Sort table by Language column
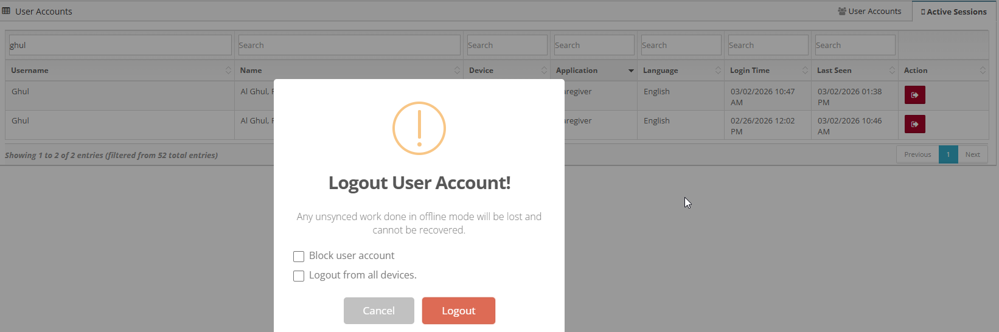999x332 pixels. pyautogui.click(x=681, y=71)
